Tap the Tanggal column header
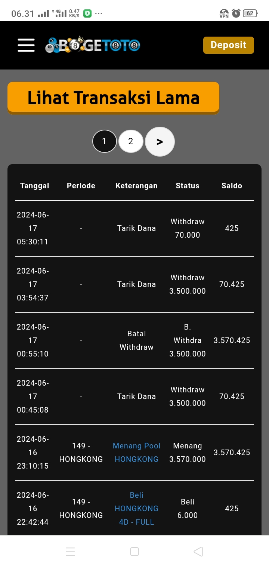The width and height of the screenshot is (269, 568). click(x=34, y=186)
